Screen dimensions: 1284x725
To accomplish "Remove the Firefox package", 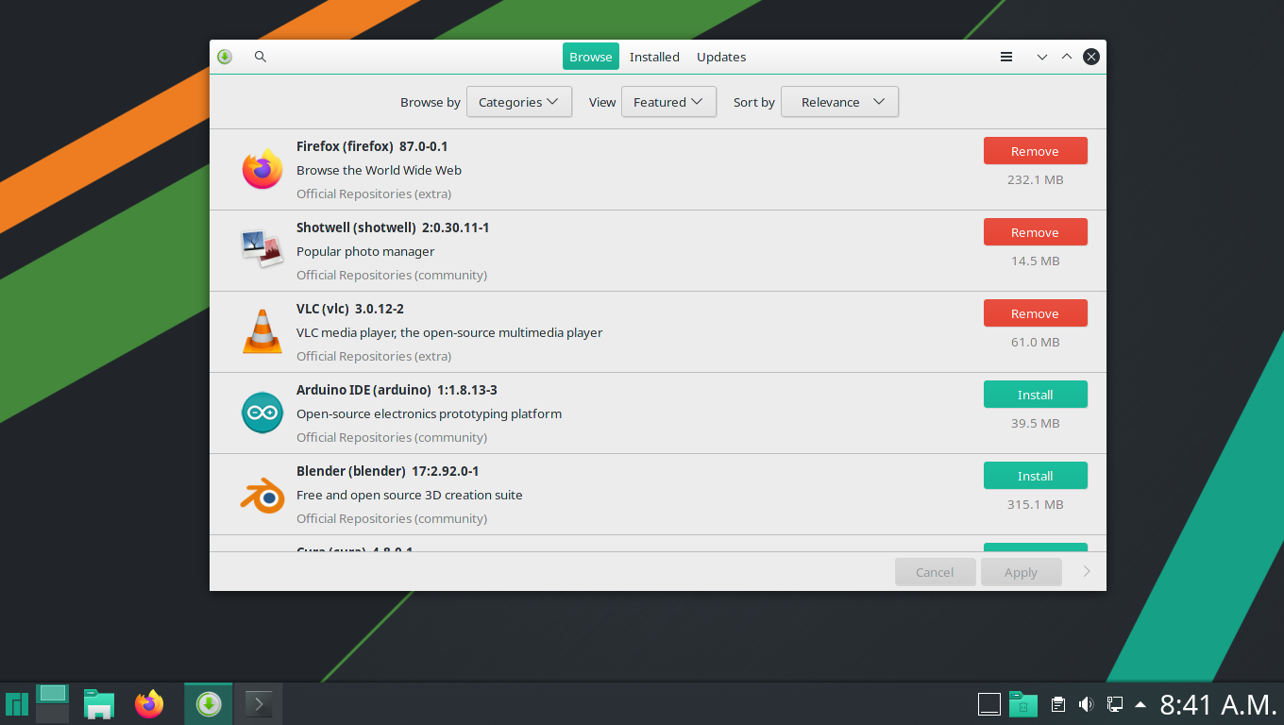I will point(1035,151).
